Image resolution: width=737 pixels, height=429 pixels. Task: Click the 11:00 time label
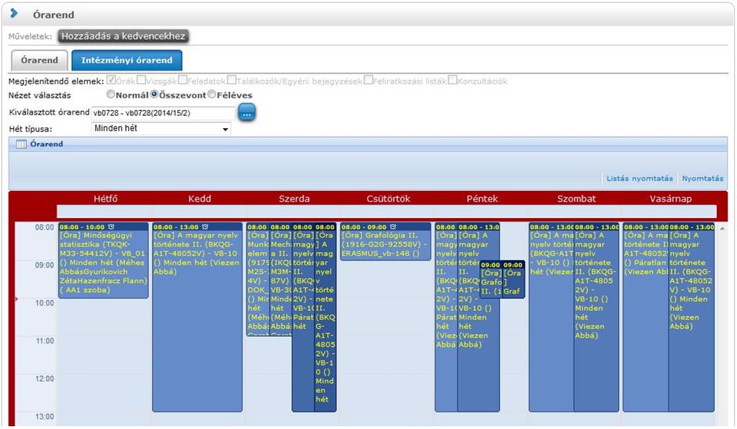pos(44,340)
